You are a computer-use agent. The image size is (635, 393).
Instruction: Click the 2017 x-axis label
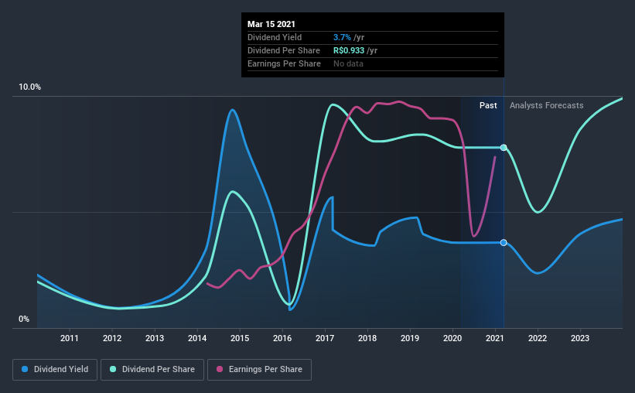pyautogui.click(x=325, y=338)
